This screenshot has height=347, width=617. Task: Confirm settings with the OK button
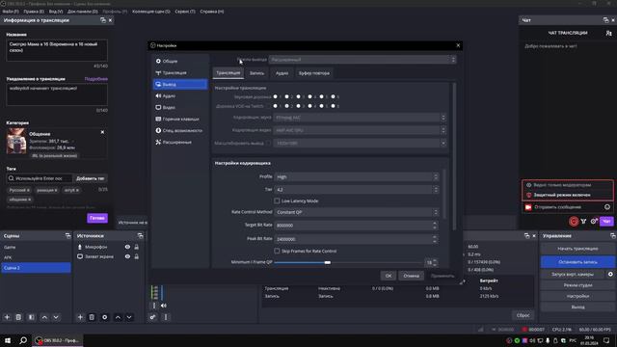(x=389, y=276)
